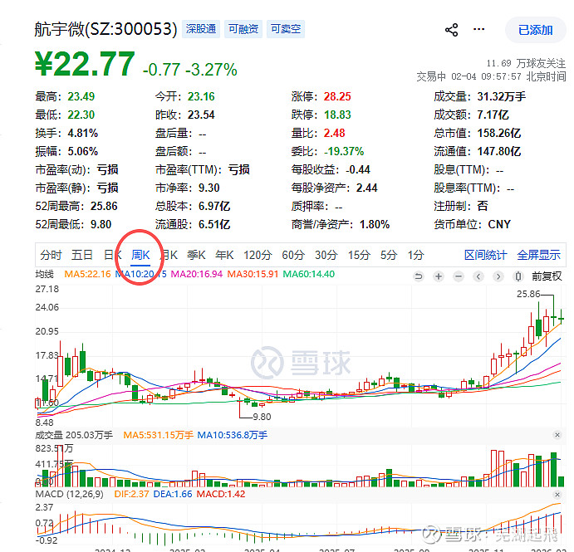Click the 今开 23.16 value

pos(201,96)
